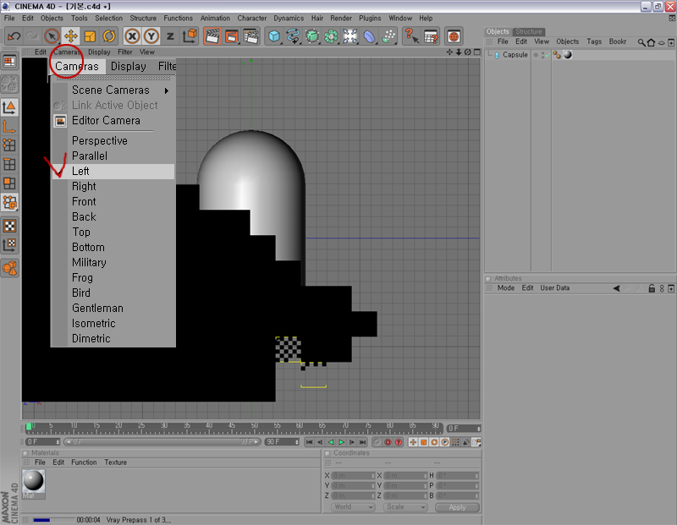Select Use Polygon tool in sidebar

pyautogui.click(x=9, y=183)
